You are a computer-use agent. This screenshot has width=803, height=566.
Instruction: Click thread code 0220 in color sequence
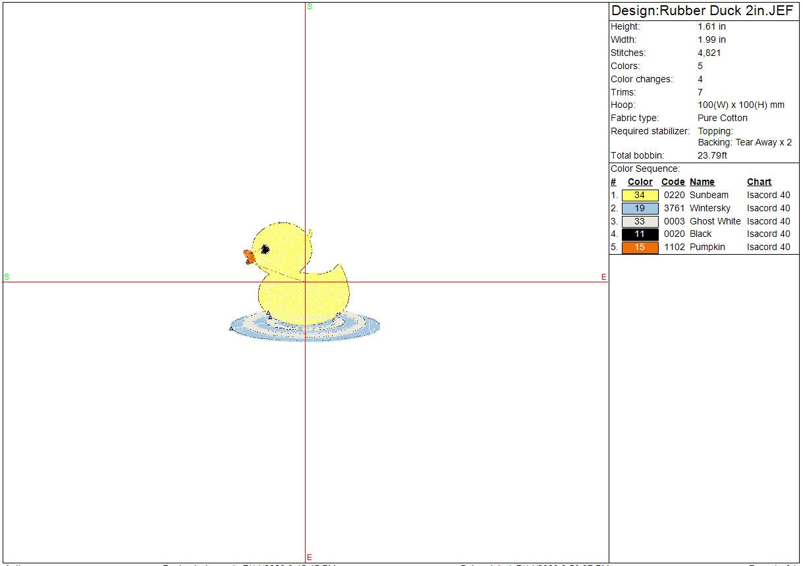674,195
